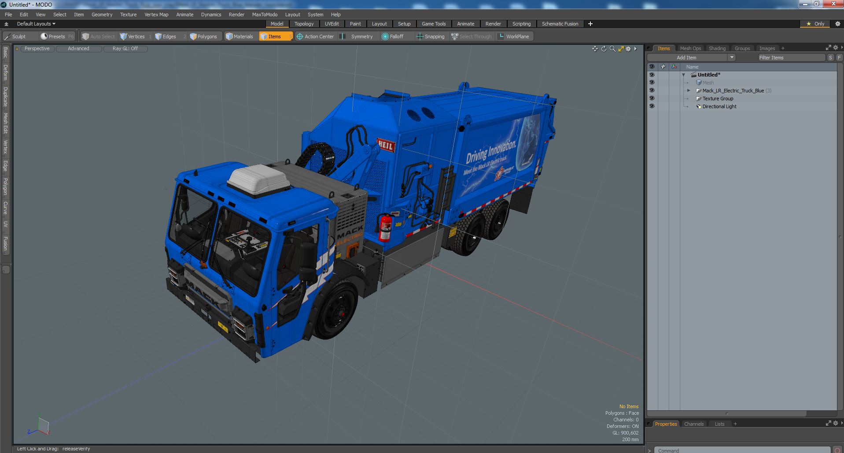Click the Directional Light item icon
The width and height of the screenshot is (844, 453).
tap(699, 106)
